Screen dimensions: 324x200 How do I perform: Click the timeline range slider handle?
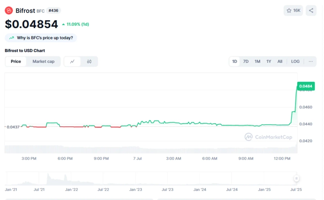coord(296,178)
